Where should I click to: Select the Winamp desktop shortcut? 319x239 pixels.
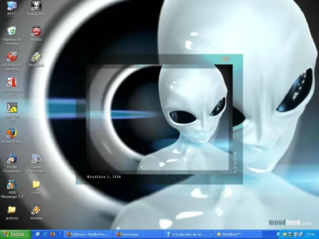coord(36,213)
